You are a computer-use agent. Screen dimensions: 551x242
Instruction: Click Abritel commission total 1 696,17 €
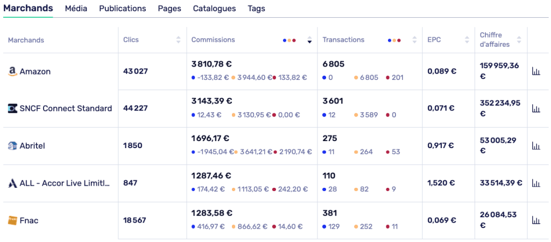click(x=210, y=138)
